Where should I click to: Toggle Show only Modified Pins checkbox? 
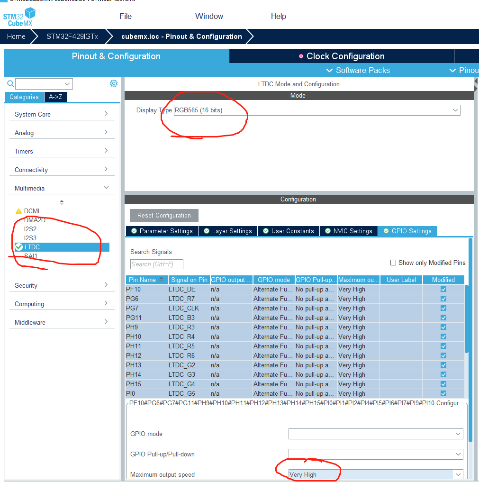[393, 263]
